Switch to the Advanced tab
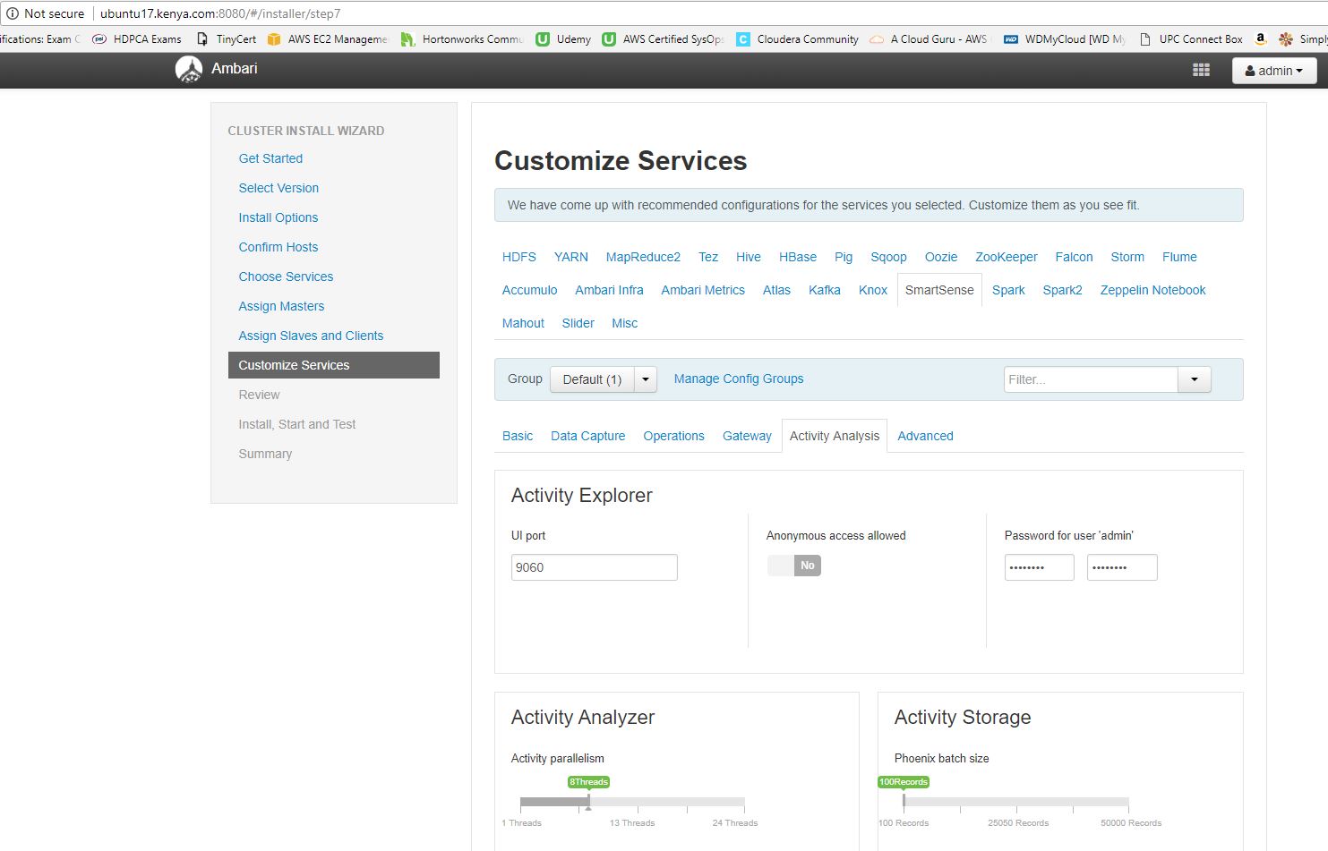This screenshot has width=1328, height=851. coord(925,436)
